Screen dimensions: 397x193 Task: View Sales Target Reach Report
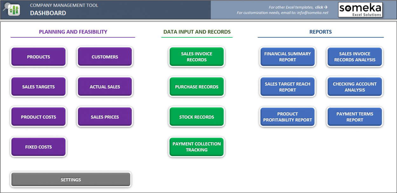[x=287, y=87]
